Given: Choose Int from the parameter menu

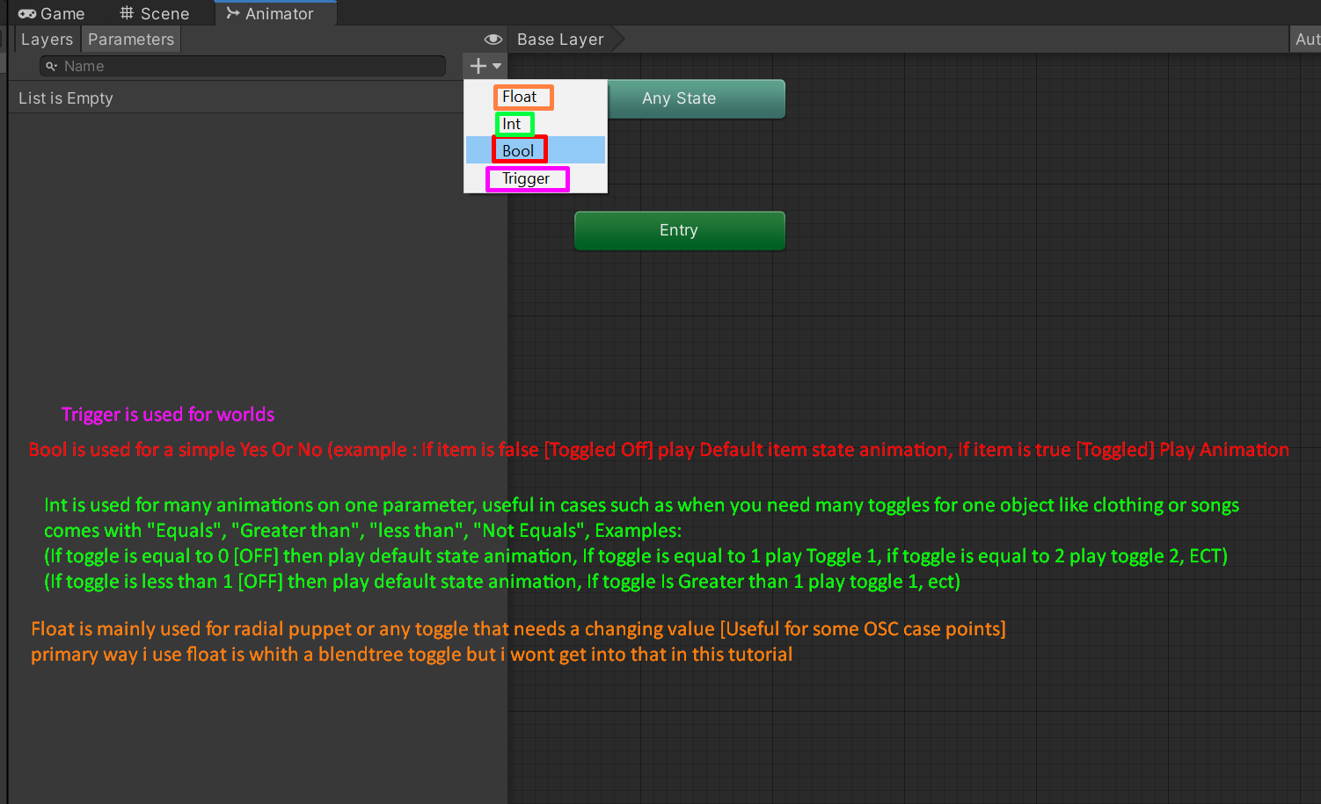Looking at the screenshot, I should pyautogui.click(x=536, y=124).
